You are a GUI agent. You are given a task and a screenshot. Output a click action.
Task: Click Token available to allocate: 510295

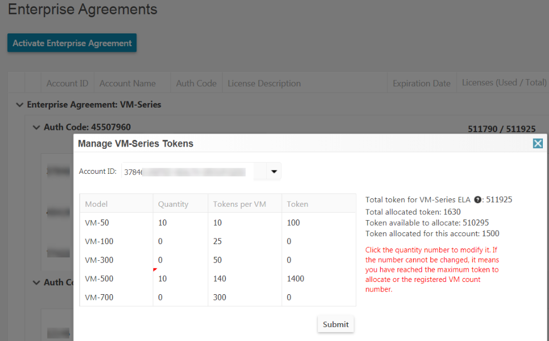(x=427, y=223)
